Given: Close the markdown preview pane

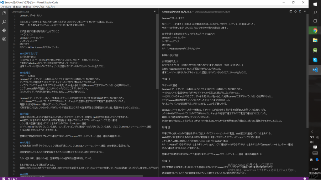Looking at the screenshot, I should pos(305,12).
